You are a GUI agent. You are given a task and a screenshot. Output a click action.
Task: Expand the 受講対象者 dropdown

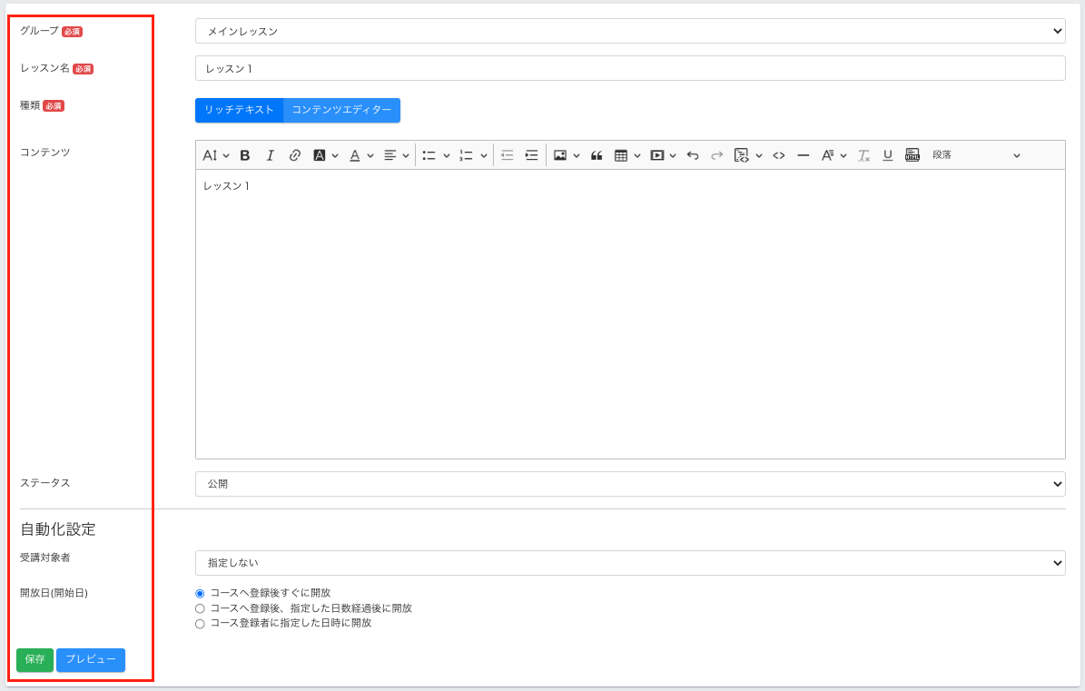[x=629, y=563]
